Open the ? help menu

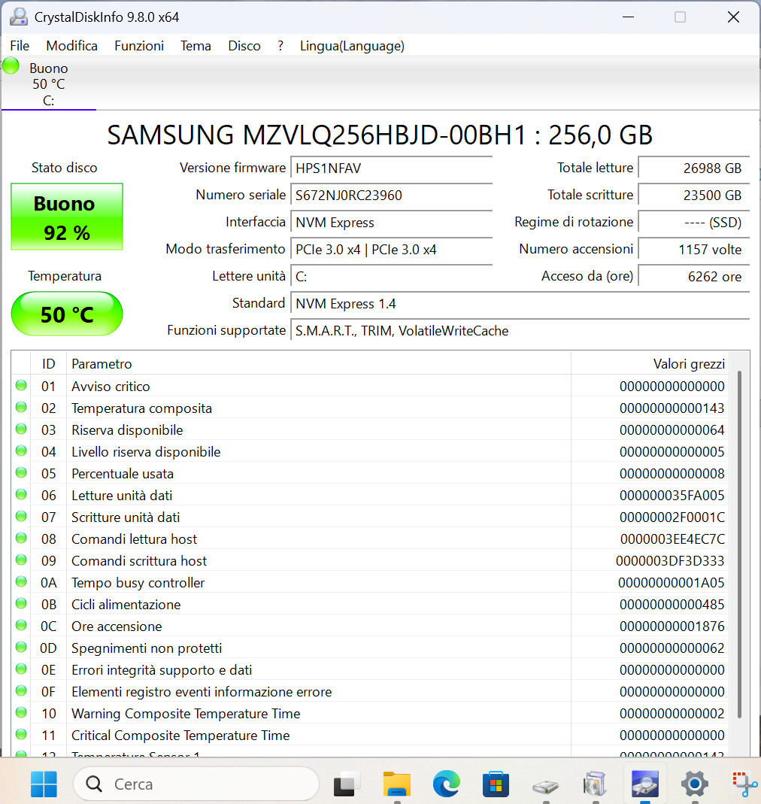pos(280,46)
